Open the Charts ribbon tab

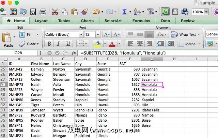click(87, 21)
